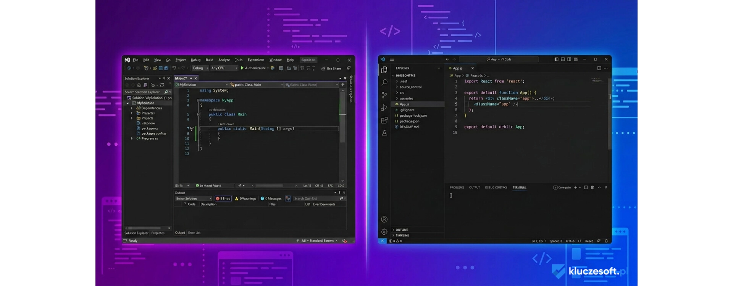The height and width of the screenshot is (286, 733).
Task: Open Extensions view in VS Code activity bar
Action: point(384,120)
